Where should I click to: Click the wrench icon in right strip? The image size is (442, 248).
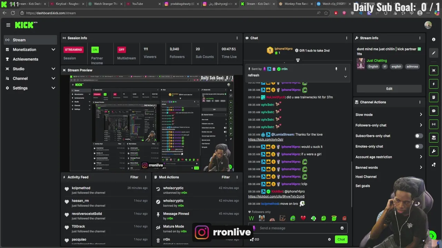pyautogui.click(x=434, y=151)
